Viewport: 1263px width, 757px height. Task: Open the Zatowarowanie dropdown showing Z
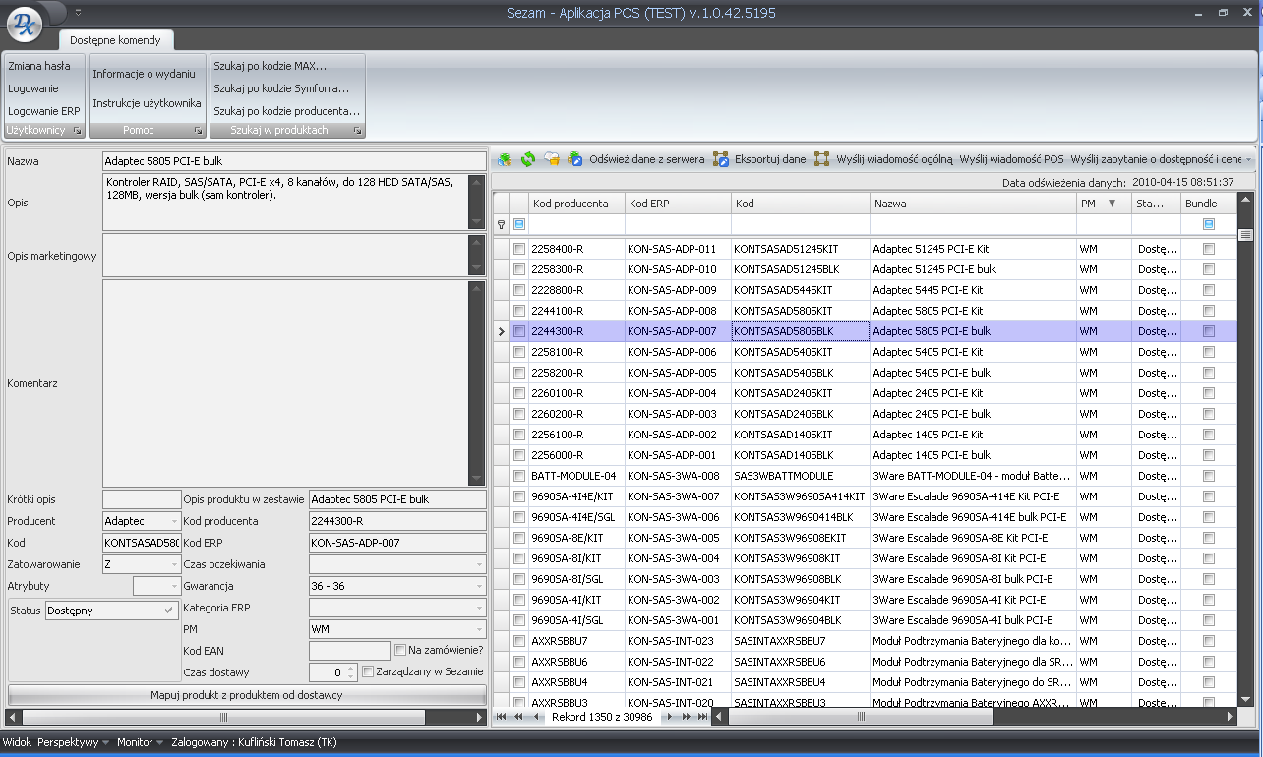(x=174, y=564)
